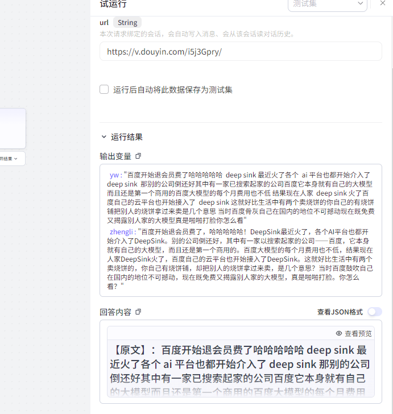Select the canvas node card at left
The width and height of the screenshot is (393, 414).
[13, 129]
